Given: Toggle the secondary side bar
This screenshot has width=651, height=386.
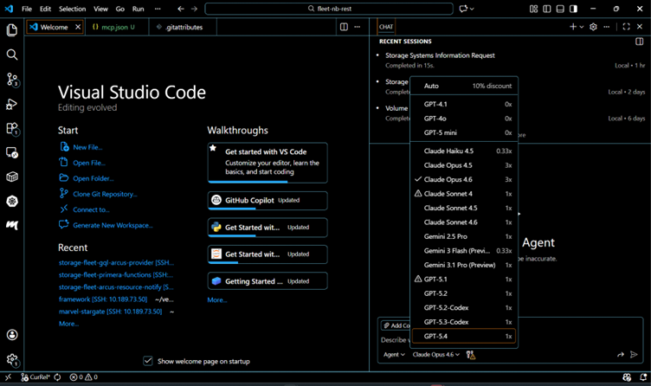Looking at the screenshot, I should coord(573,9).
